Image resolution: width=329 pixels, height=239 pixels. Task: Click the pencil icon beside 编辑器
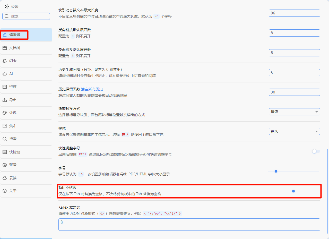coord(5,35)
